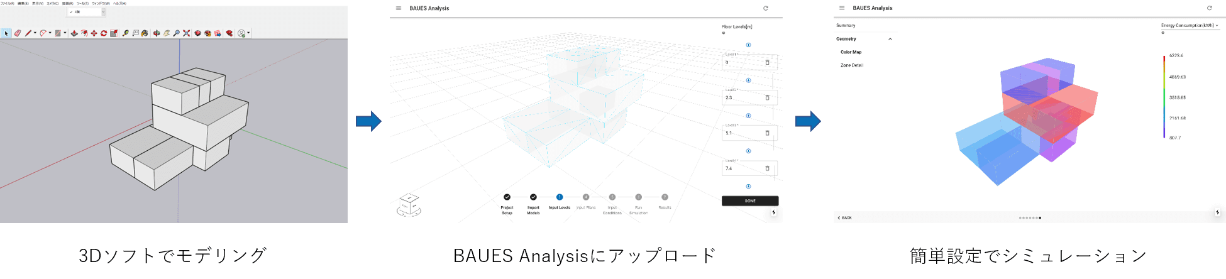Add a new level below Level4
The height and width of the screenshot is (279, 1226).
[x=748, y=186]
